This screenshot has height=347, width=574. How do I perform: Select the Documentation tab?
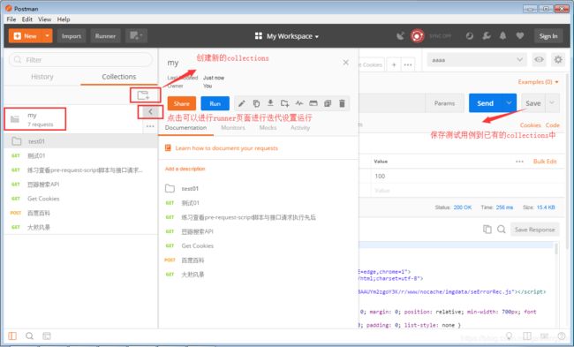[x=185, y=128]
